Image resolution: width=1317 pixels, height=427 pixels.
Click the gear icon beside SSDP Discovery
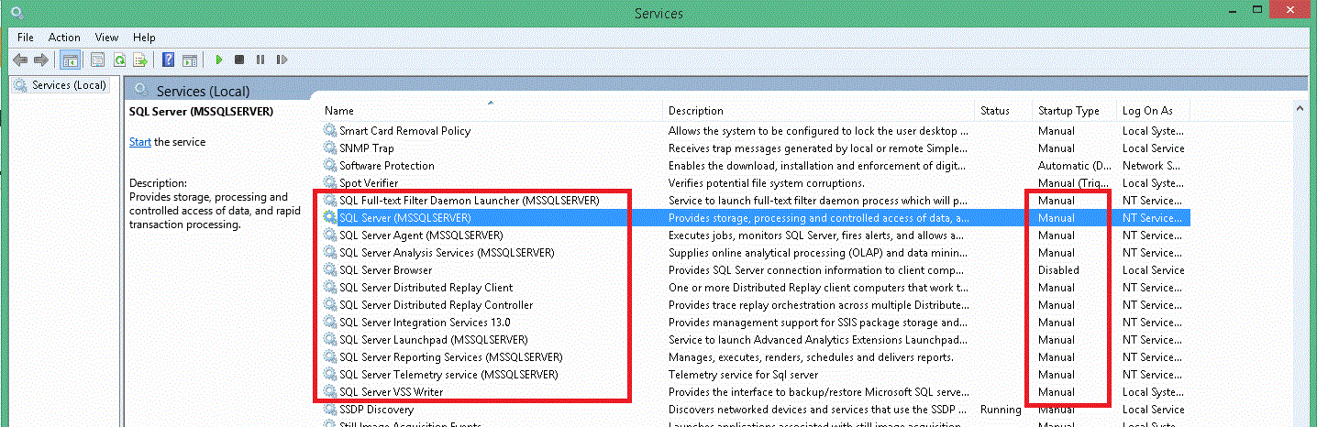coord(330,410)
